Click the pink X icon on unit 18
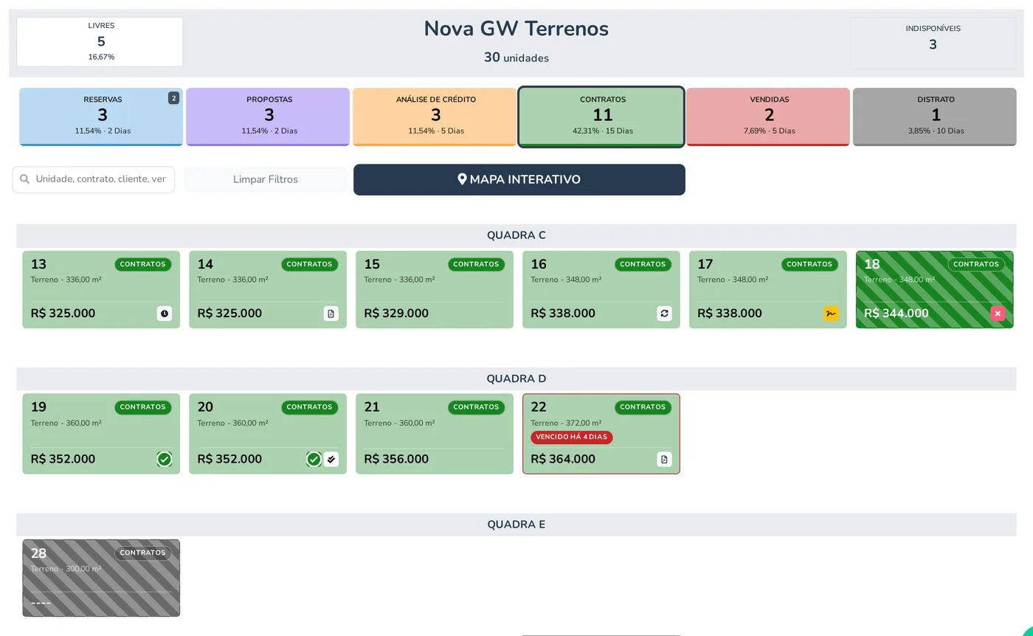This screenshot has width=1033, height=636. (998, 314)
